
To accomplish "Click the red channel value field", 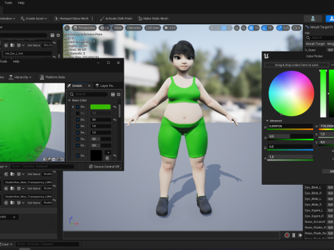I will pos(290,126).
